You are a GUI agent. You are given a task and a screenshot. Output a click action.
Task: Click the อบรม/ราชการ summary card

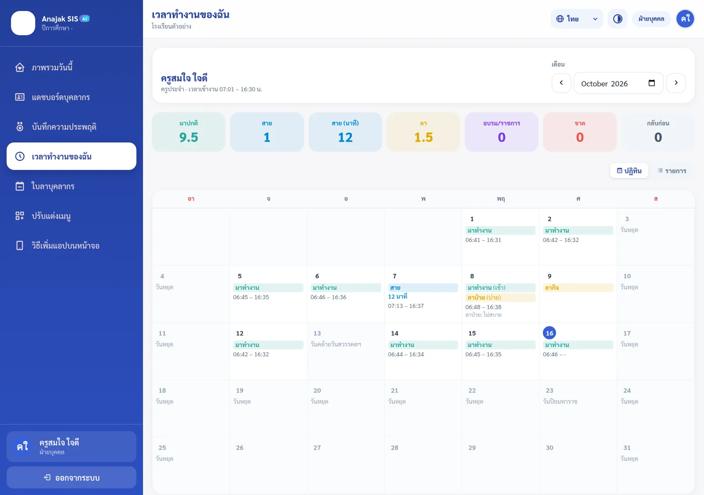tap(502, 132)
